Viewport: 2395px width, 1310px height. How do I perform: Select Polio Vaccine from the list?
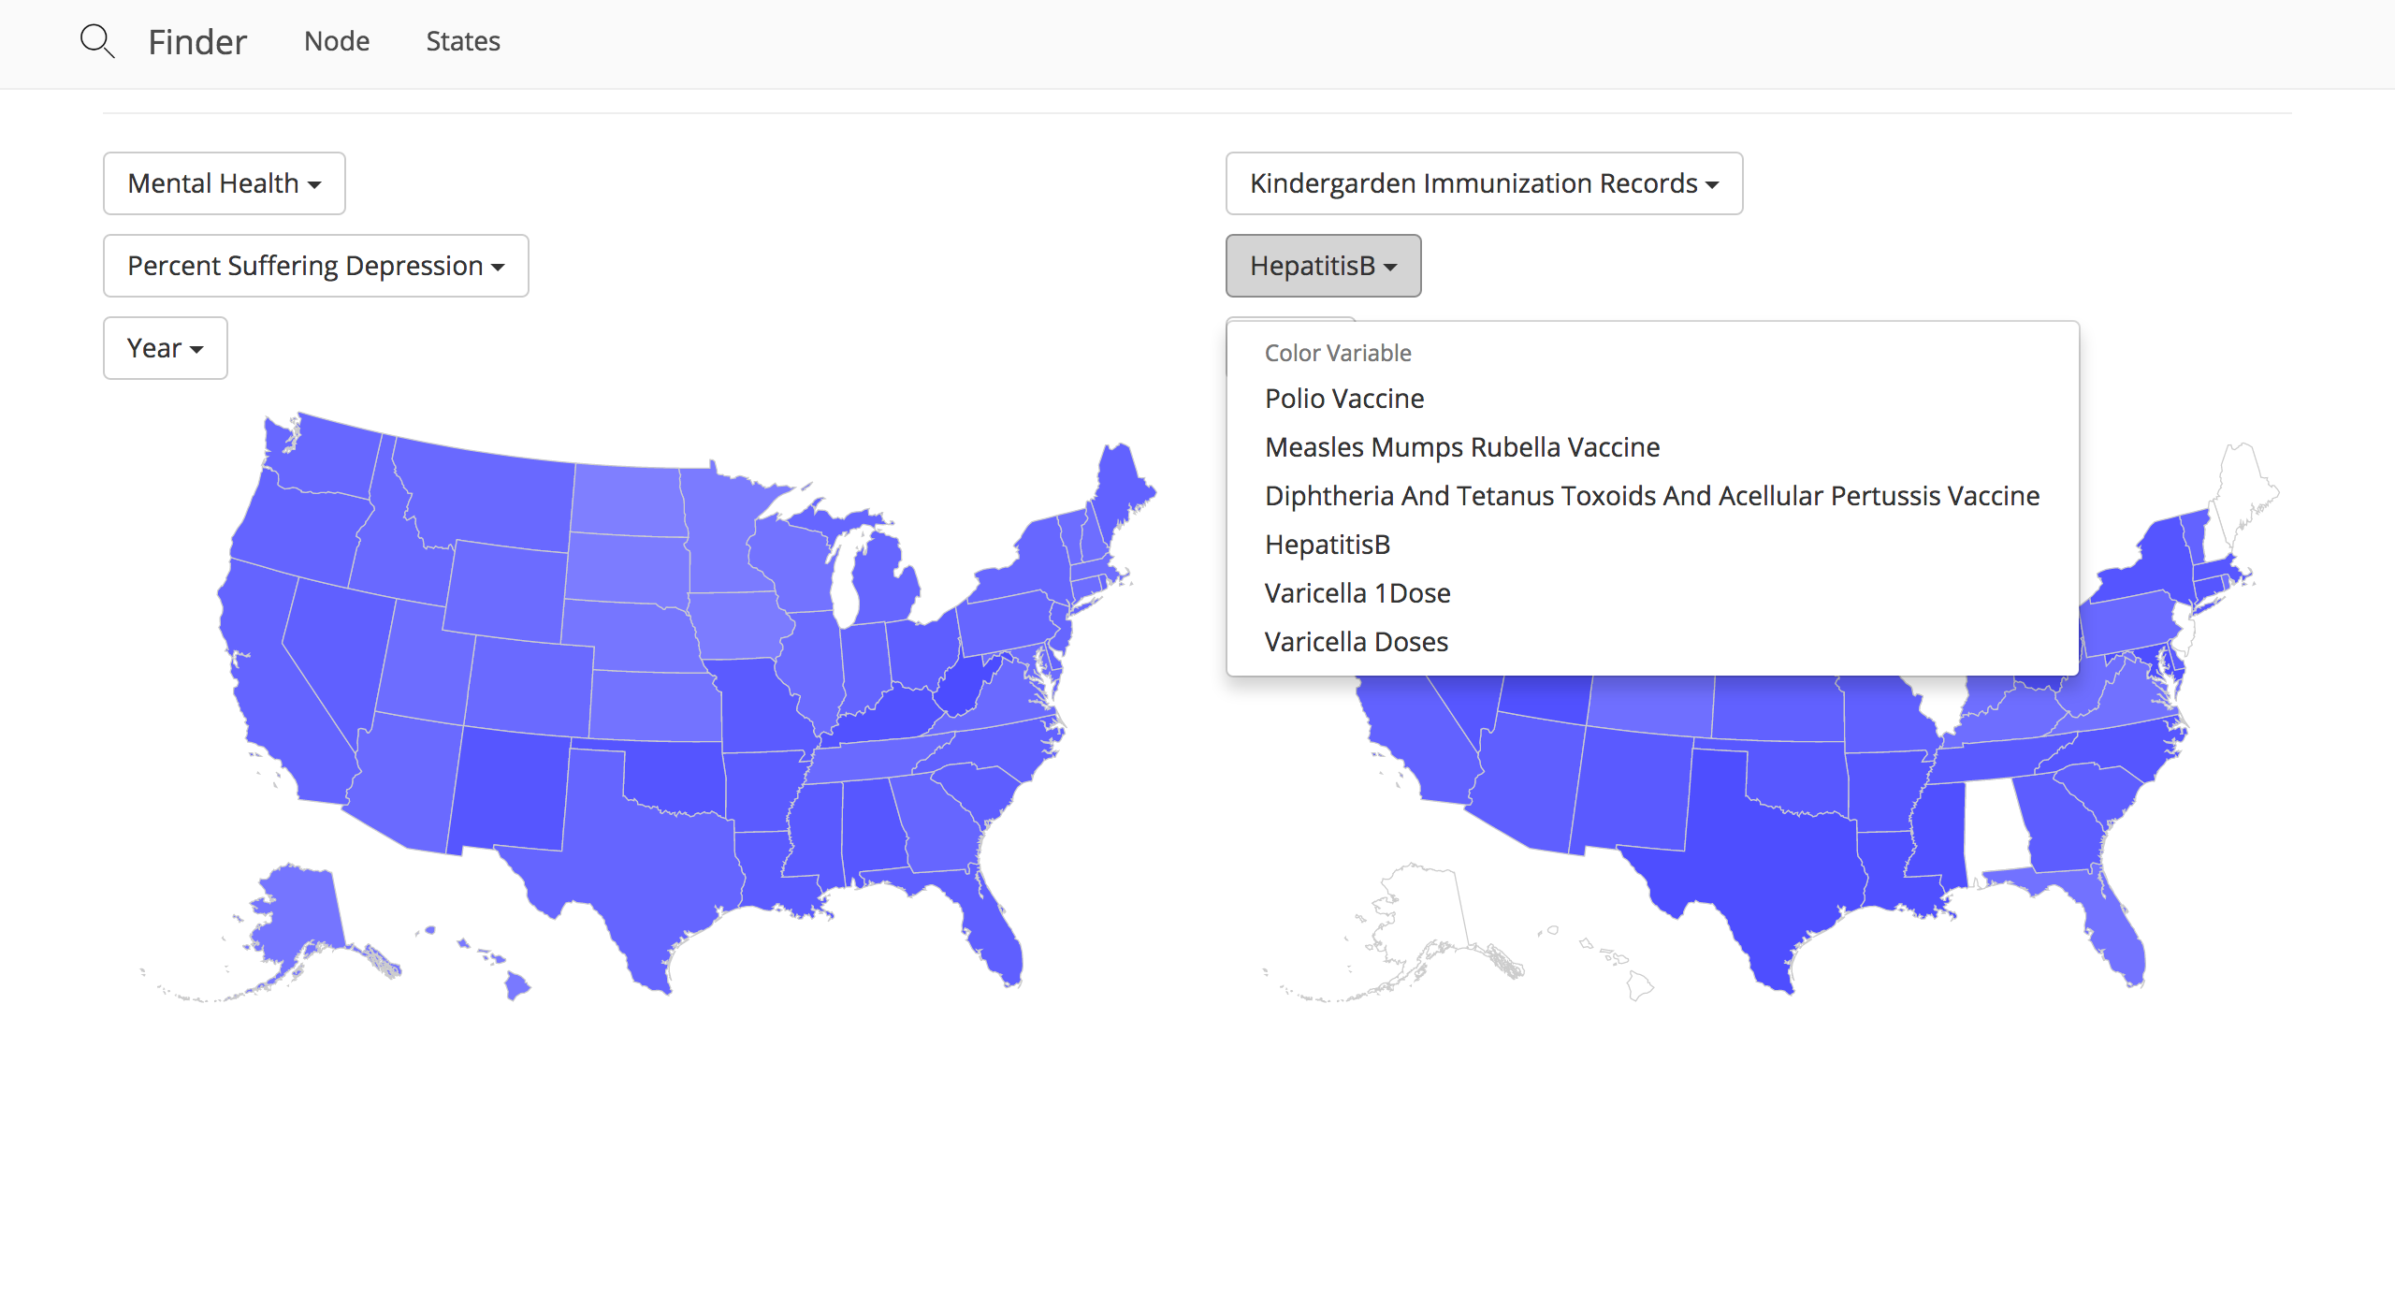(1344, 399)
